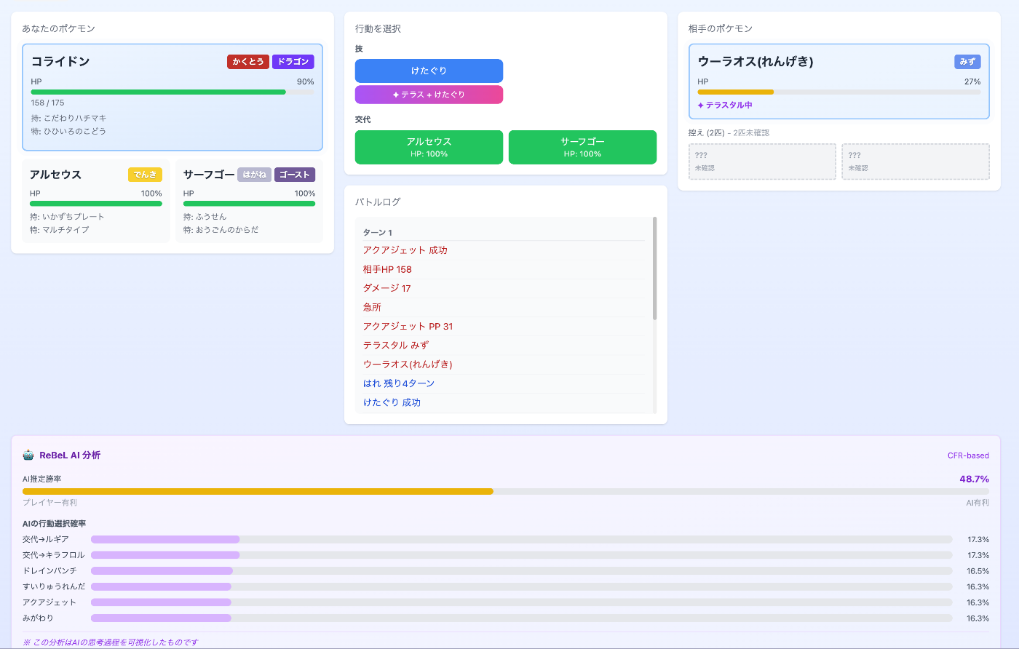
Task: Click the アクアジェット probability row label
Action: [x=49, y=602]
